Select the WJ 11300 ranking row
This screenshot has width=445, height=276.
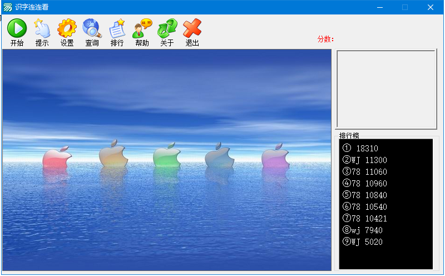tap(365, 160)
